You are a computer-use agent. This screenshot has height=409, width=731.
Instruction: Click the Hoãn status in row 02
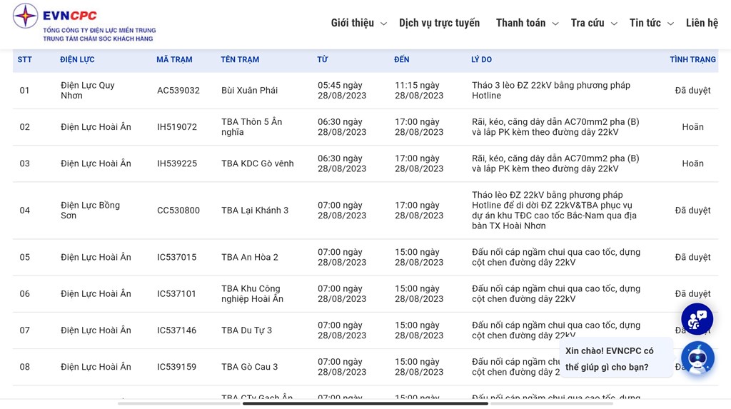[x=692, y=127]
